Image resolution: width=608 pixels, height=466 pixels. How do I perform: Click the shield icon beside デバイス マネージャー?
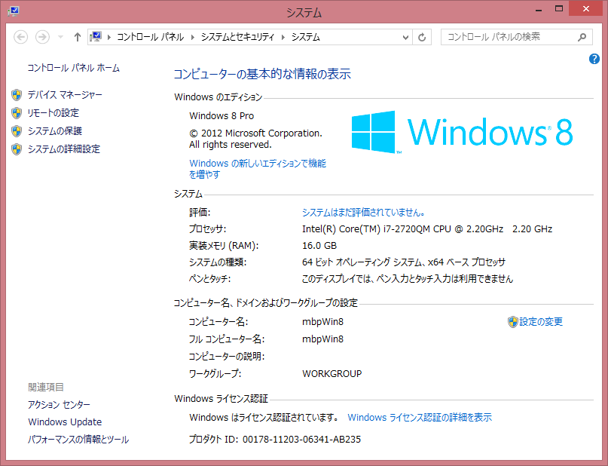(x=17, y=95)
